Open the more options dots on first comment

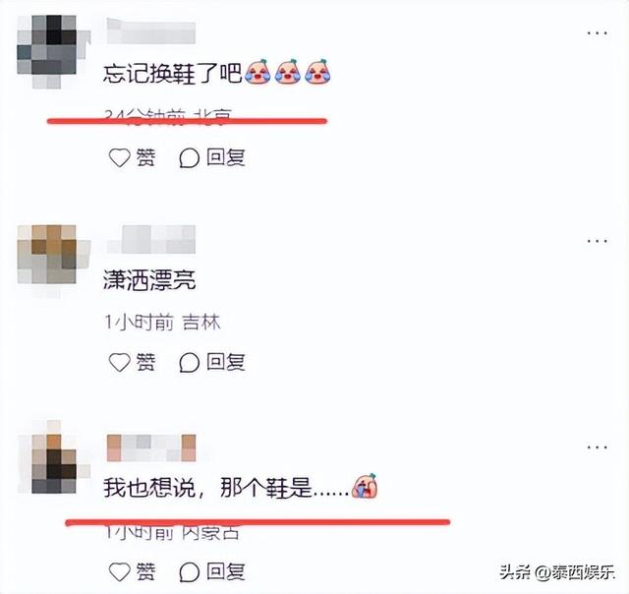[597, 32]
